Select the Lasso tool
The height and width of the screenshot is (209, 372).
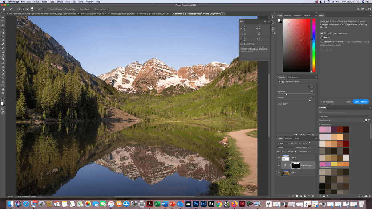tap(3, 25)
